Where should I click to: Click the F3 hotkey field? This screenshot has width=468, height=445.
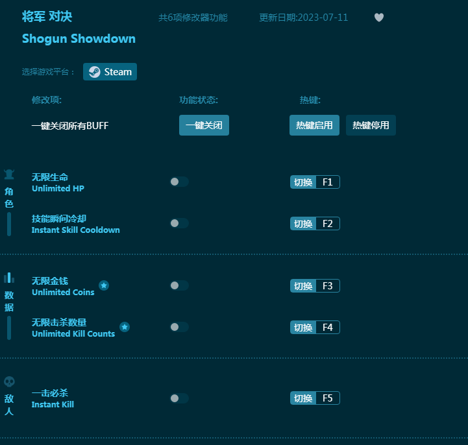(328, 285)
